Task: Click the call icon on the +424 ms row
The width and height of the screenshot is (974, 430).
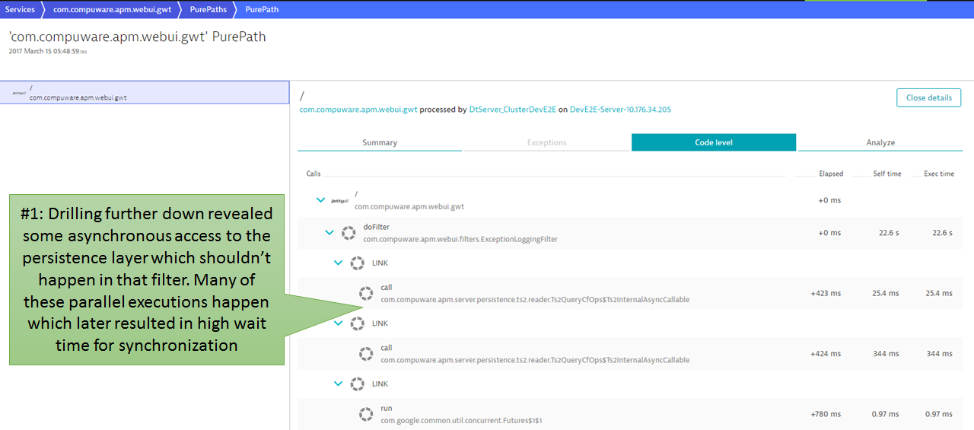Action: coord(366,354)
